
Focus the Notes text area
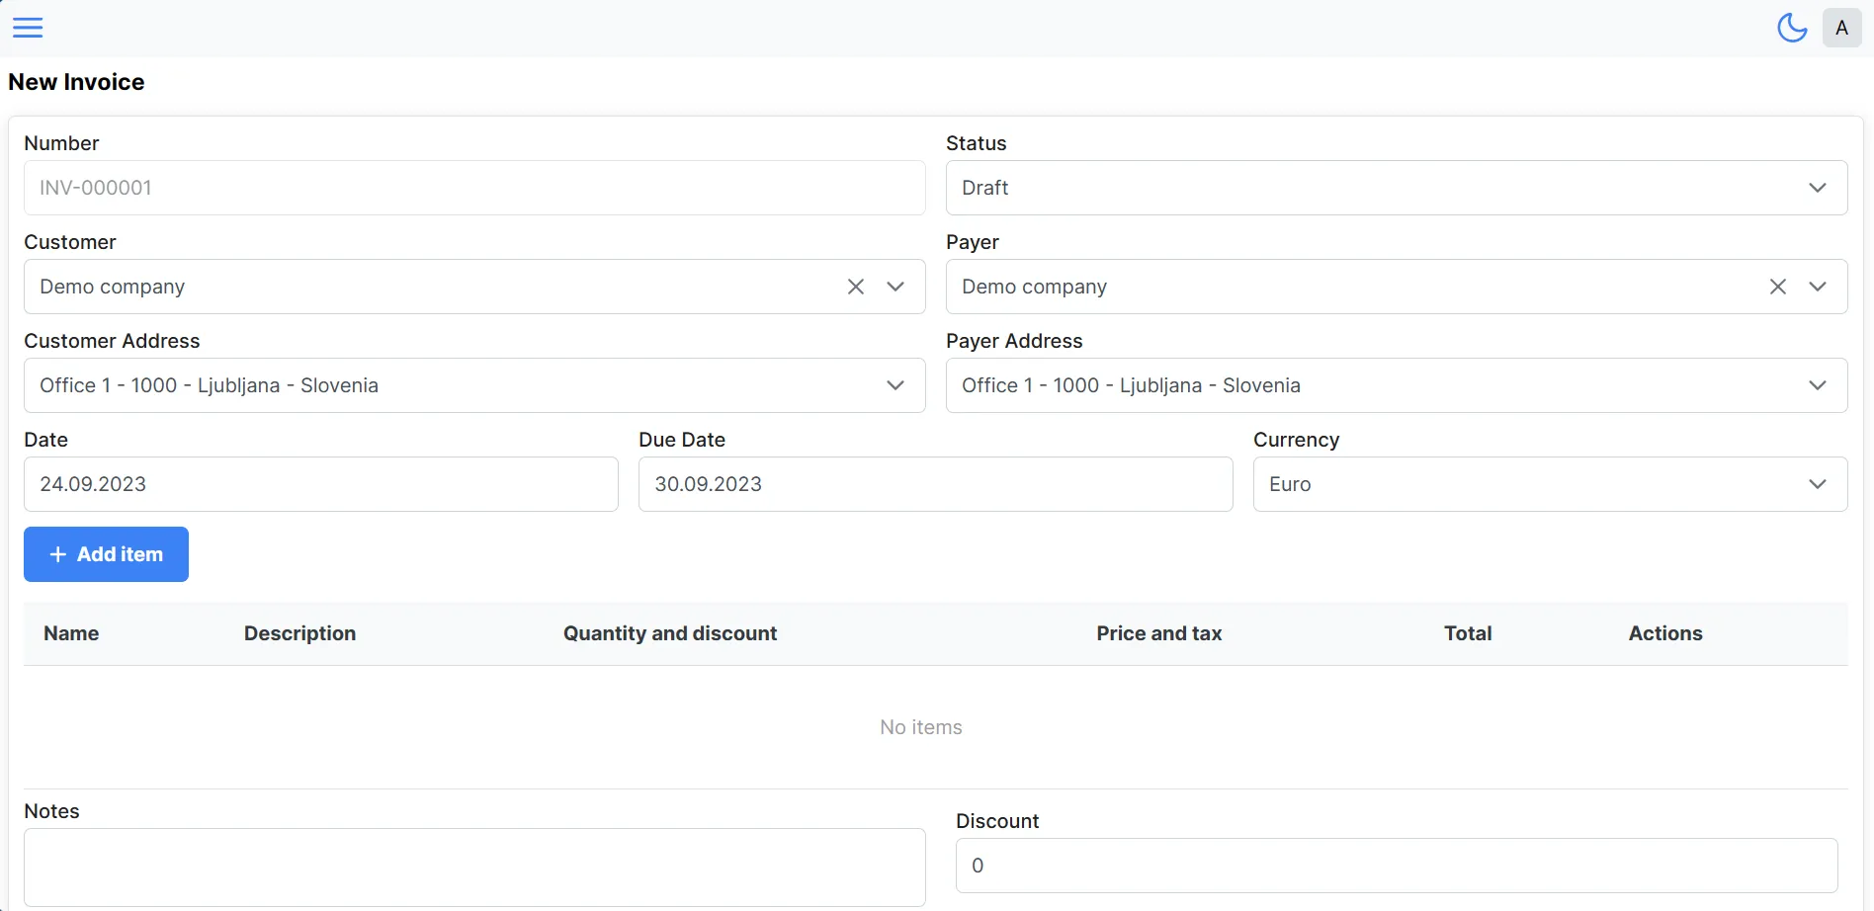474,868
